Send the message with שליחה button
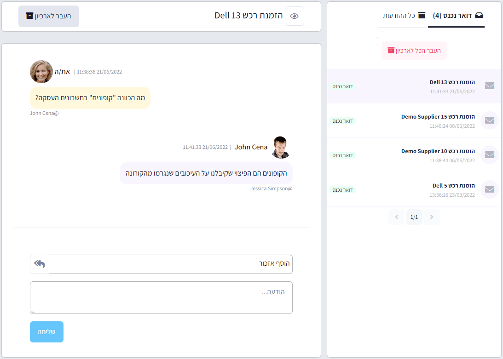This screenshot has width=503, height=359. click(46, 332)
